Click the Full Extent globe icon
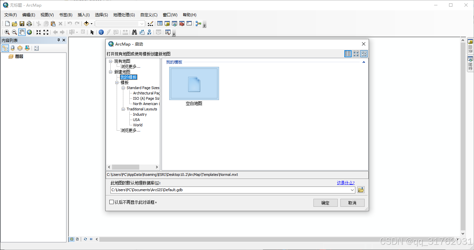This screenshot has width=474, height=250. point(30,32)
